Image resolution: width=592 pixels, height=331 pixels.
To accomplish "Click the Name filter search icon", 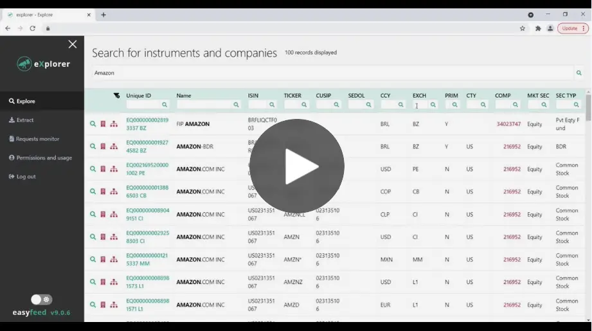I will (236, 105).
